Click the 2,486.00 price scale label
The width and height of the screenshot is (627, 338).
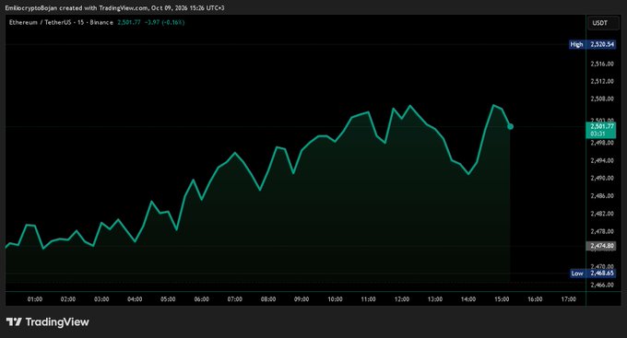(602, 196)
